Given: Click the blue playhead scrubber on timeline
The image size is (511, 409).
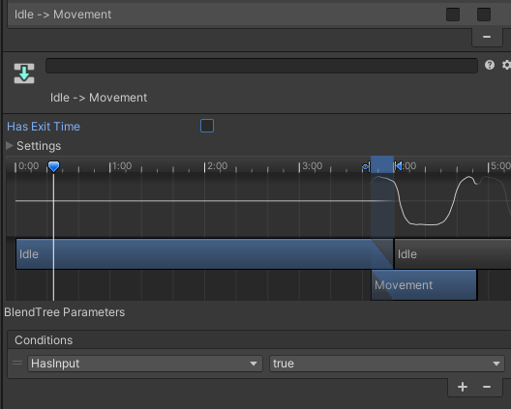Looking at the screenshot, I should [x=54, y=166].
